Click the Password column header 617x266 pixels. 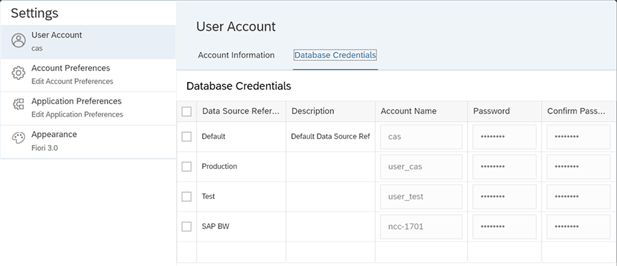(x=505, y=111)
